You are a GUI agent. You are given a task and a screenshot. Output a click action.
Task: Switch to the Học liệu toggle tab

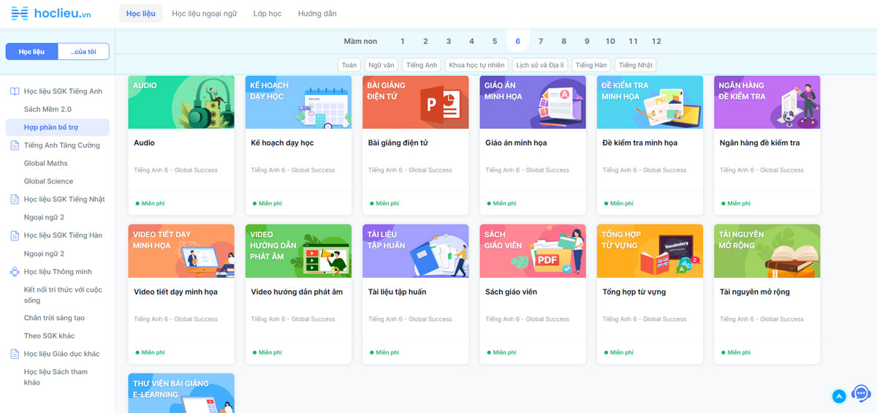click(x=31, y=51)
